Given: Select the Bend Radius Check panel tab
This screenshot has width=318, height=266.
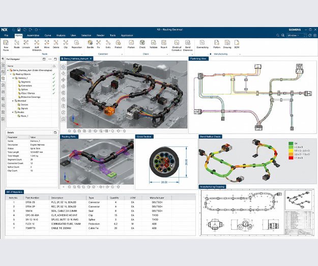Looking at the screenshot, I should coord(210,137).
